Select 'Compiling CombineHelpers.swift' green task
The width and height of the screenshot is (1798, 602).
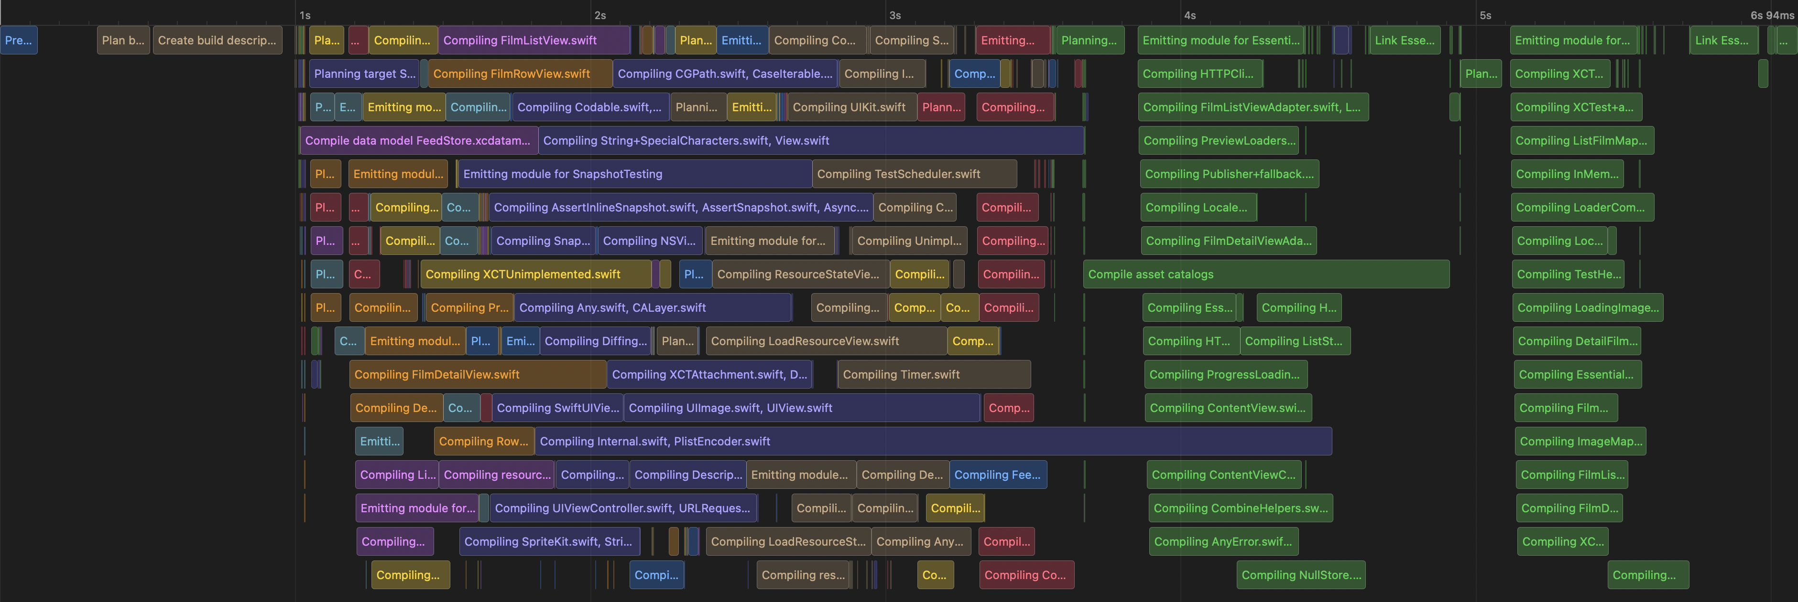coord(1240,508)
